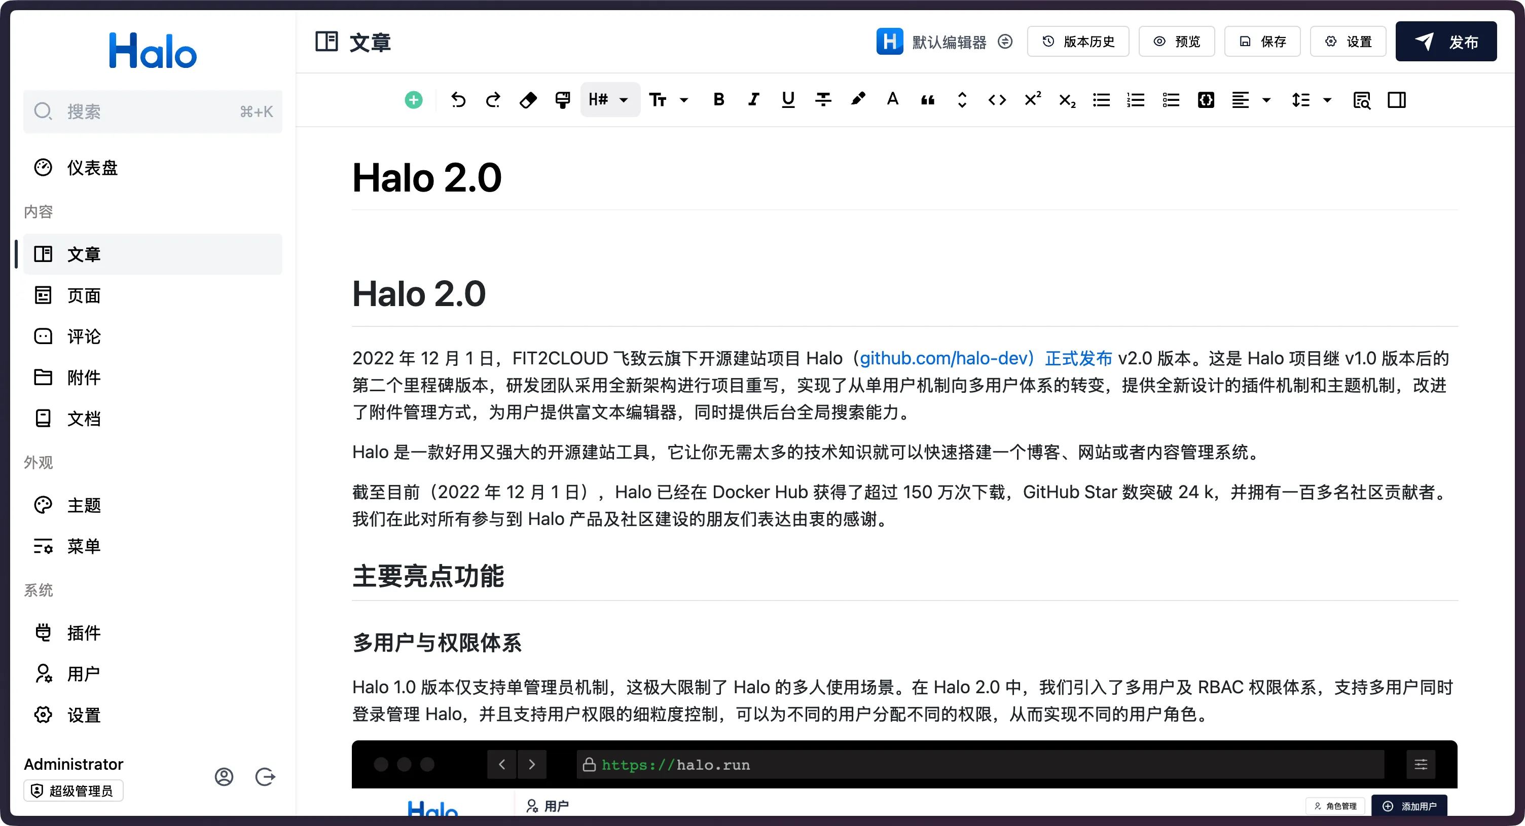Pick text color with the A icon

pos(893,99)
